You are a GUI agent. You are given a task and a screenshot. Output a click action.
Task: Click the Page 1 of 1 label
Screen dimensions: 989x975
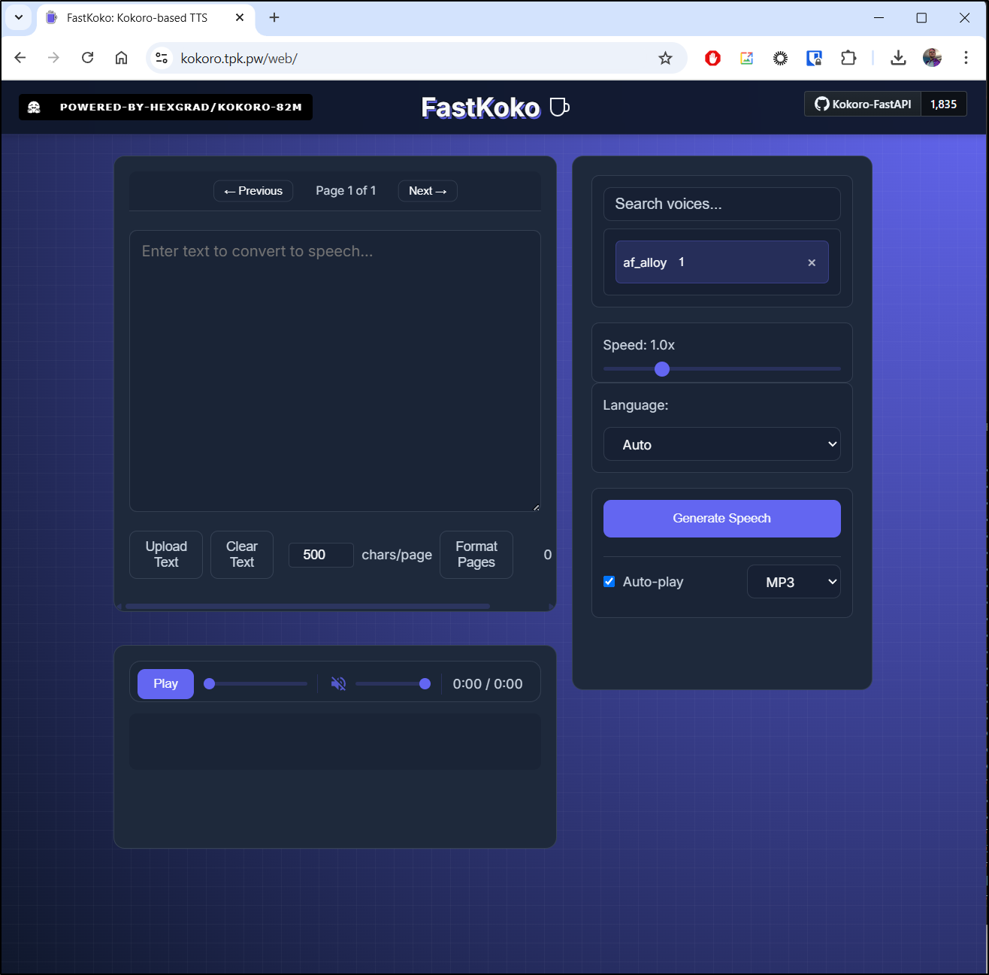coord(346,191)
